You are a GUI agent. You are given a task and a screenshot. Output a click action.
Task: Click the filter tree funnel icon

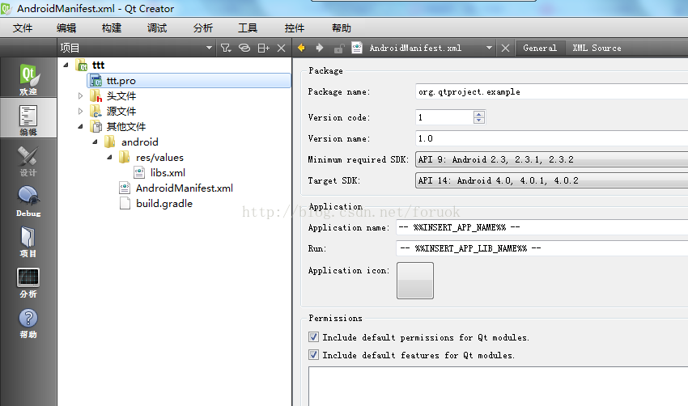pos(226,48)
